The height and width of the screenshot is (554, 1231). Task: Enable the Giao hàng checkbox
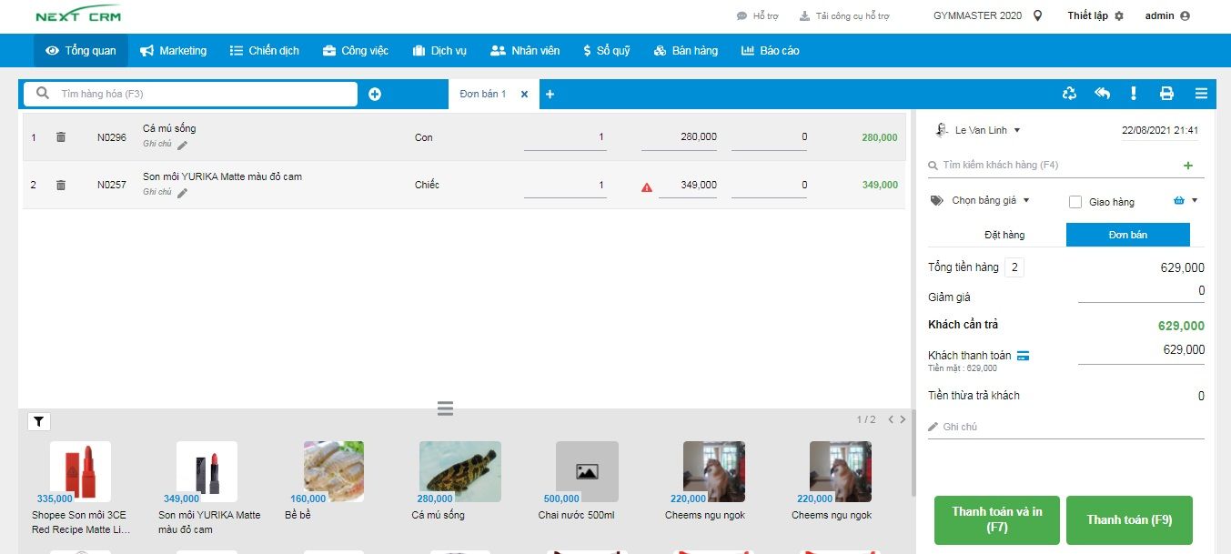[x=1075, y=202]
